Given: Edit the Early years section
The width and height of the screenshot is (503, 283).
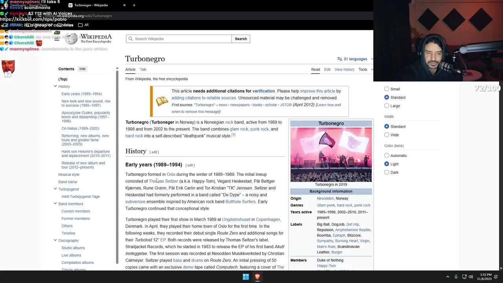Looking at the screenshot, I should point(190,165).
